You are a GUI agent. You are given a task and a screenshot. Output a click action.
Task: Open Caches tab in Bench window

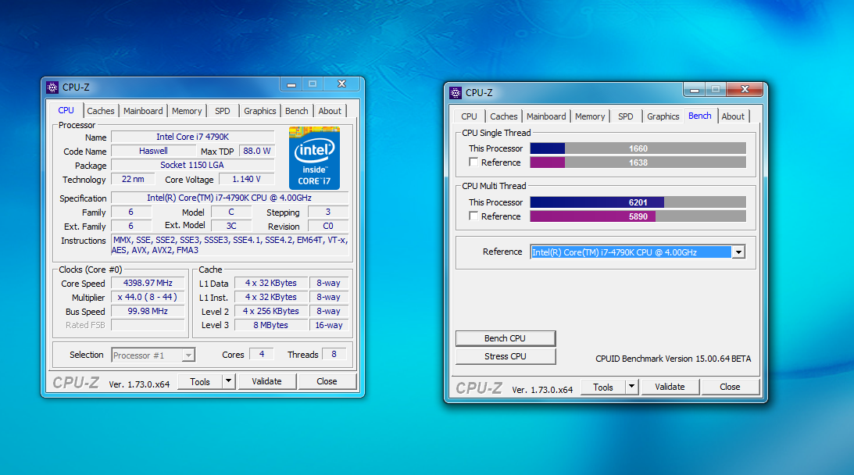(x=504, y=116)
